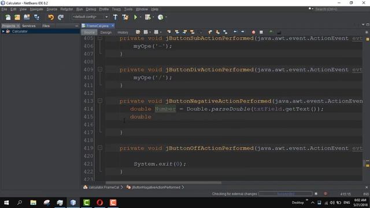Viewport: 370px width, 208px height.
Task: Click the Next Bookmark icon
Action: pyautogui.click(x=217, y=32)
